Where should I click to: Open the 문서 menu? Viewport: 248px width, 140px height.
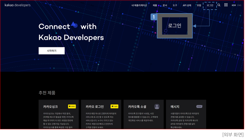(x=165, y=5)
